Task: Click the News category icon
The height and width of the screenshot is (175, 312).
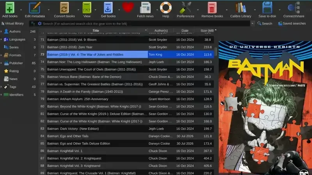Action: pyautogui.click(x=6, y=79)
